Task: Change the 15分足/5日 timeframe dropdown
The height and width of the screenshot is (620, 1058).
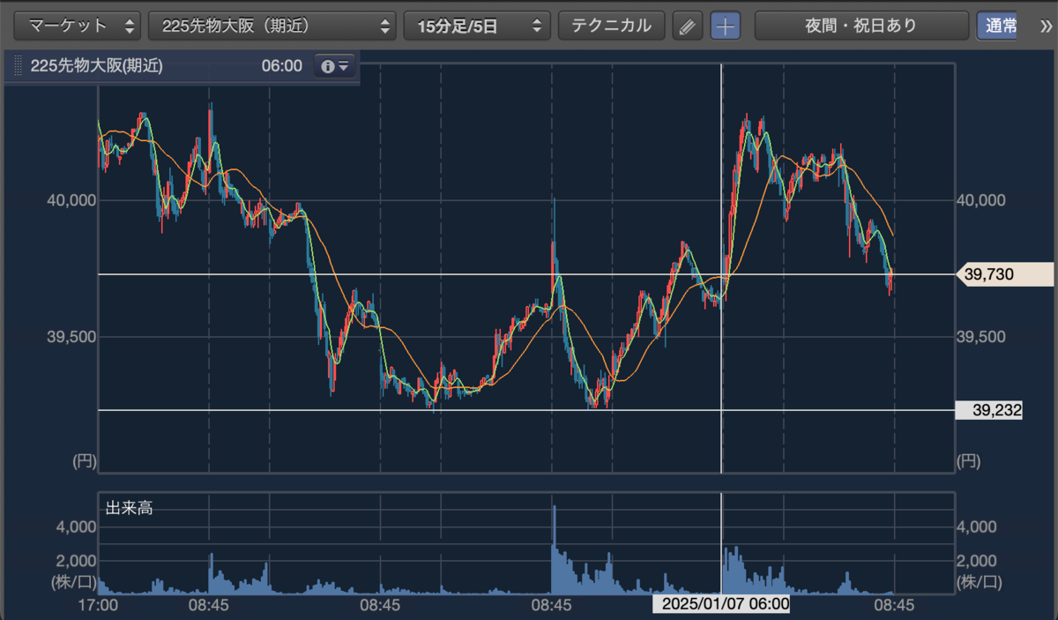Action: point(477,26)
